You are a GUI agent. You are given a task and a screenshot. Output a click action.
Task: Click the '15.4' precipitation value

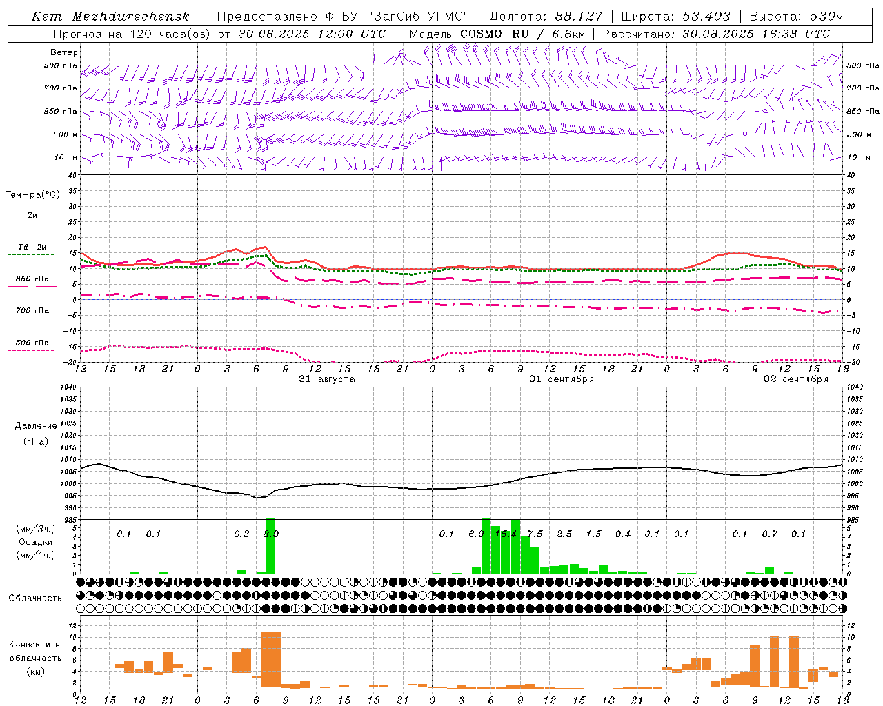(506, 534)
